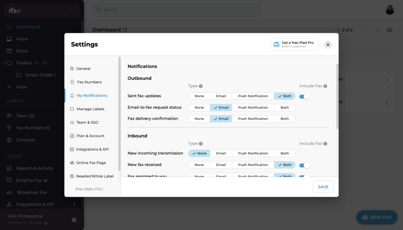Image resolution: width=403 pixels, height=230 pixels.
Task: Disable Include Fax for New fax received
Action: [305, 165]
